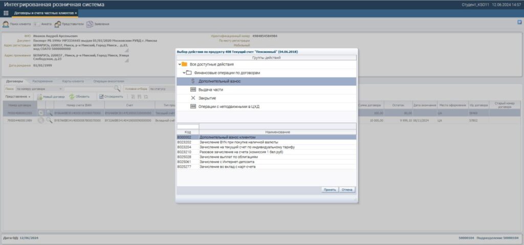This screenshot has width=524, height=245.
Task: Click the Отмена button
Action: [347, 189]
